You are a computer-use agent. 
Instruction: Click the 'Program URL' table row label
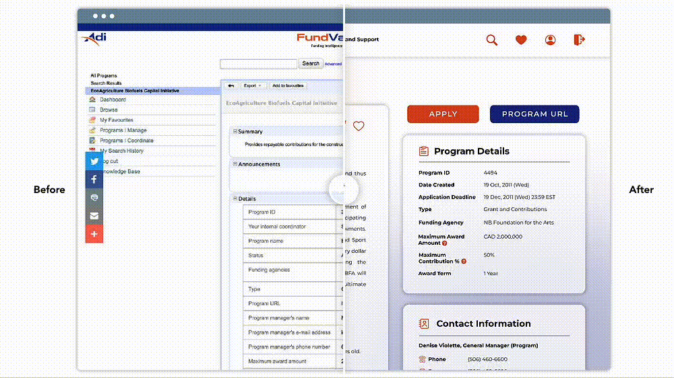click(x=264, y=303)
